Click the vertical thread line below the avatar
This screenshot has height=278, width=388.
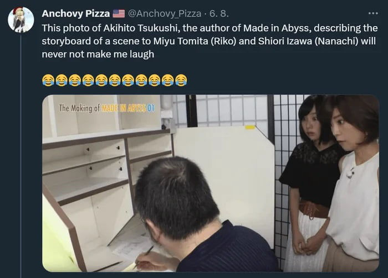tap(21, 156)
